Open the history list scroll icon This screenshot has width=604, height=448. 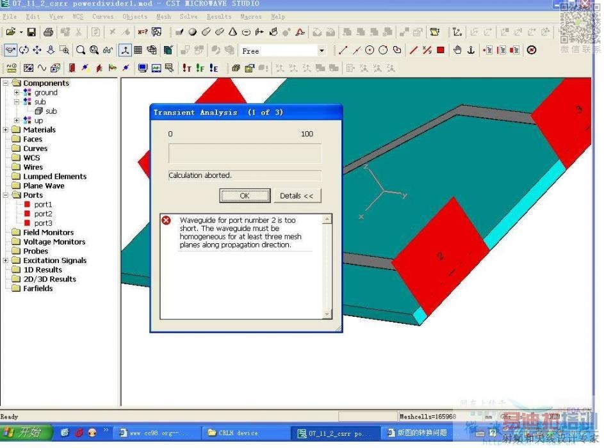coord(434,32)
